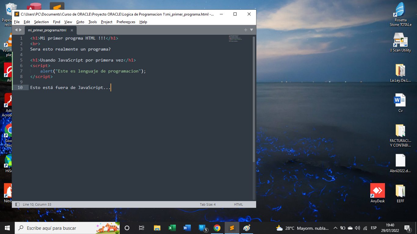Open the Help menu
Screen dimensions: 417x234
click(143, 22)
